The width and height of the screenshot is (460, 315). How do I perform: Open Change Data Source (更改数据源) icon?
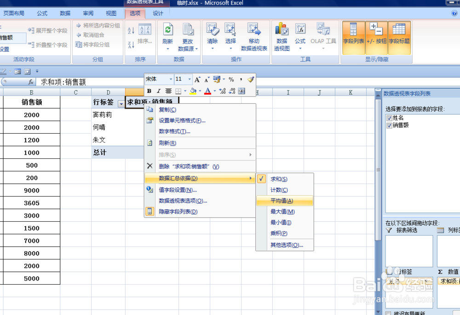point(188,29)
